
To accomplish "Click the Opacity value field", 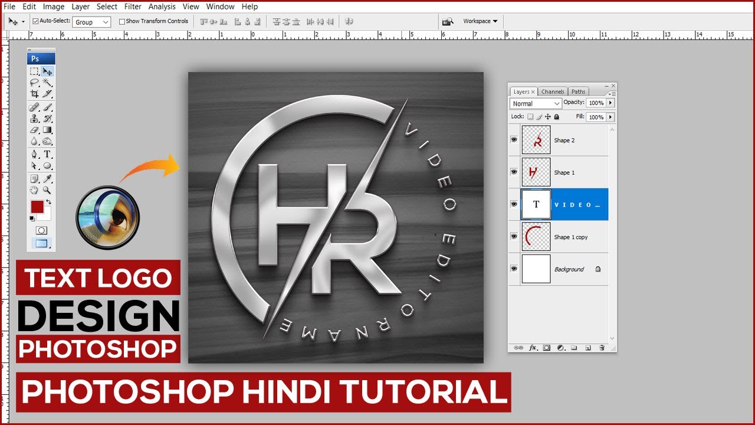I will pyautogui.click(x=596, y=103).
